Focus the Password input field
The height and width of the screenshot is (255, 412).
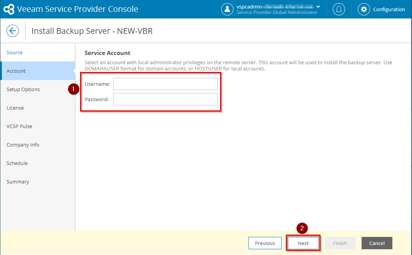[165, 99]
